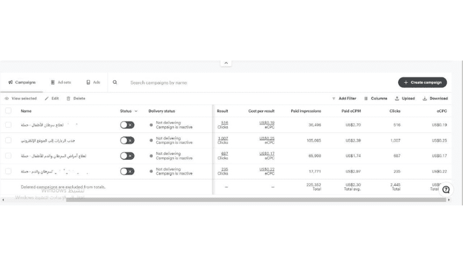The image size is (463, 266).
Task: Click the Edit pencil icon
Action: [x=46, y=99]
